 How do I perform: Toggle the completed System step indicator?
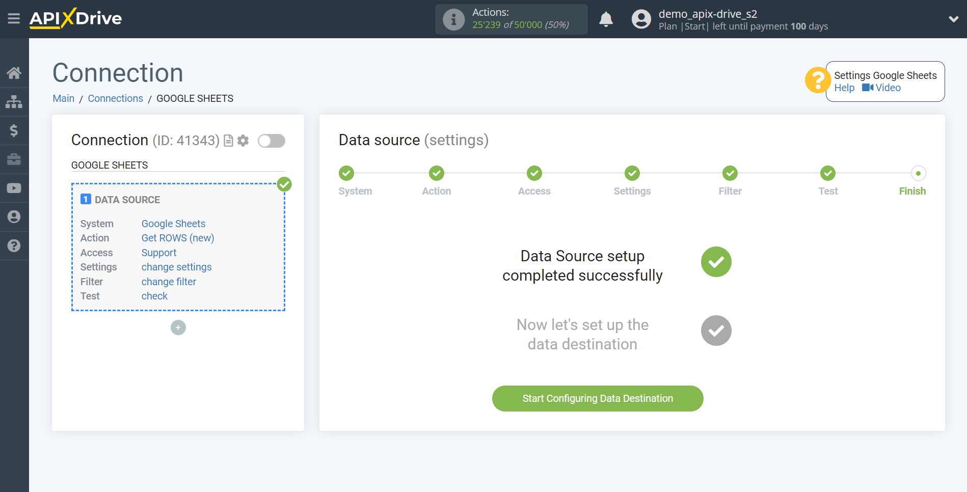[346, 173]
